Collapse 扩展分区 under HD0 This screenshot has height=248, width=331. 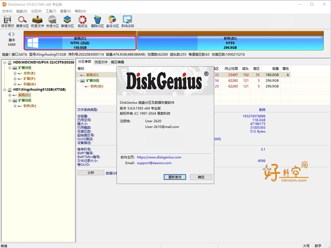(10, 68)
